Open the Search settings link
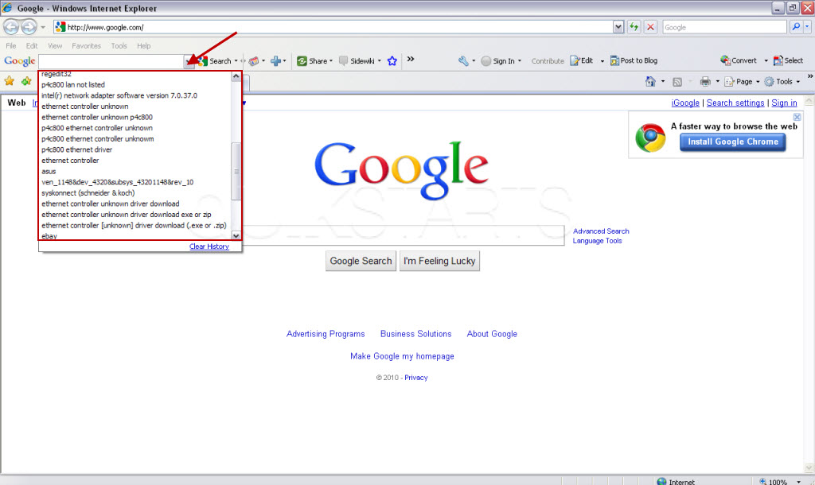Screen dimensions: 815x485 coord(735,103)
